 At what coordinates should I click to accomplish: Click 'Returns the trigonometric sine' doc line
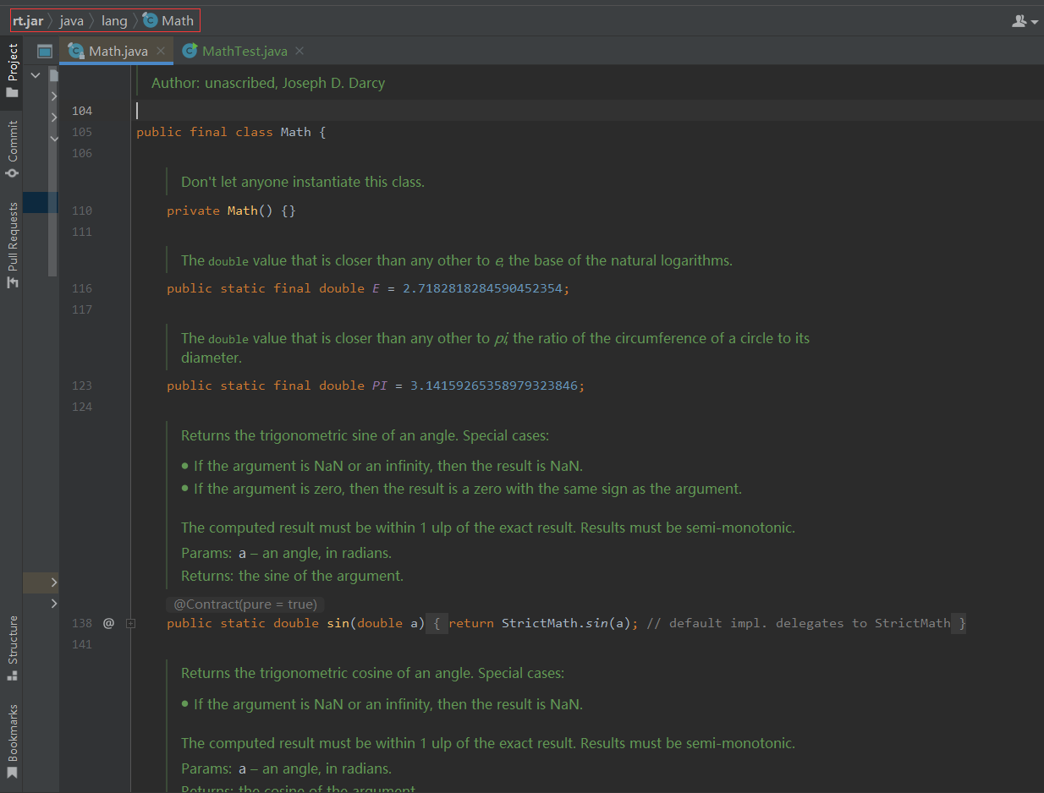[x=365, y=435]
